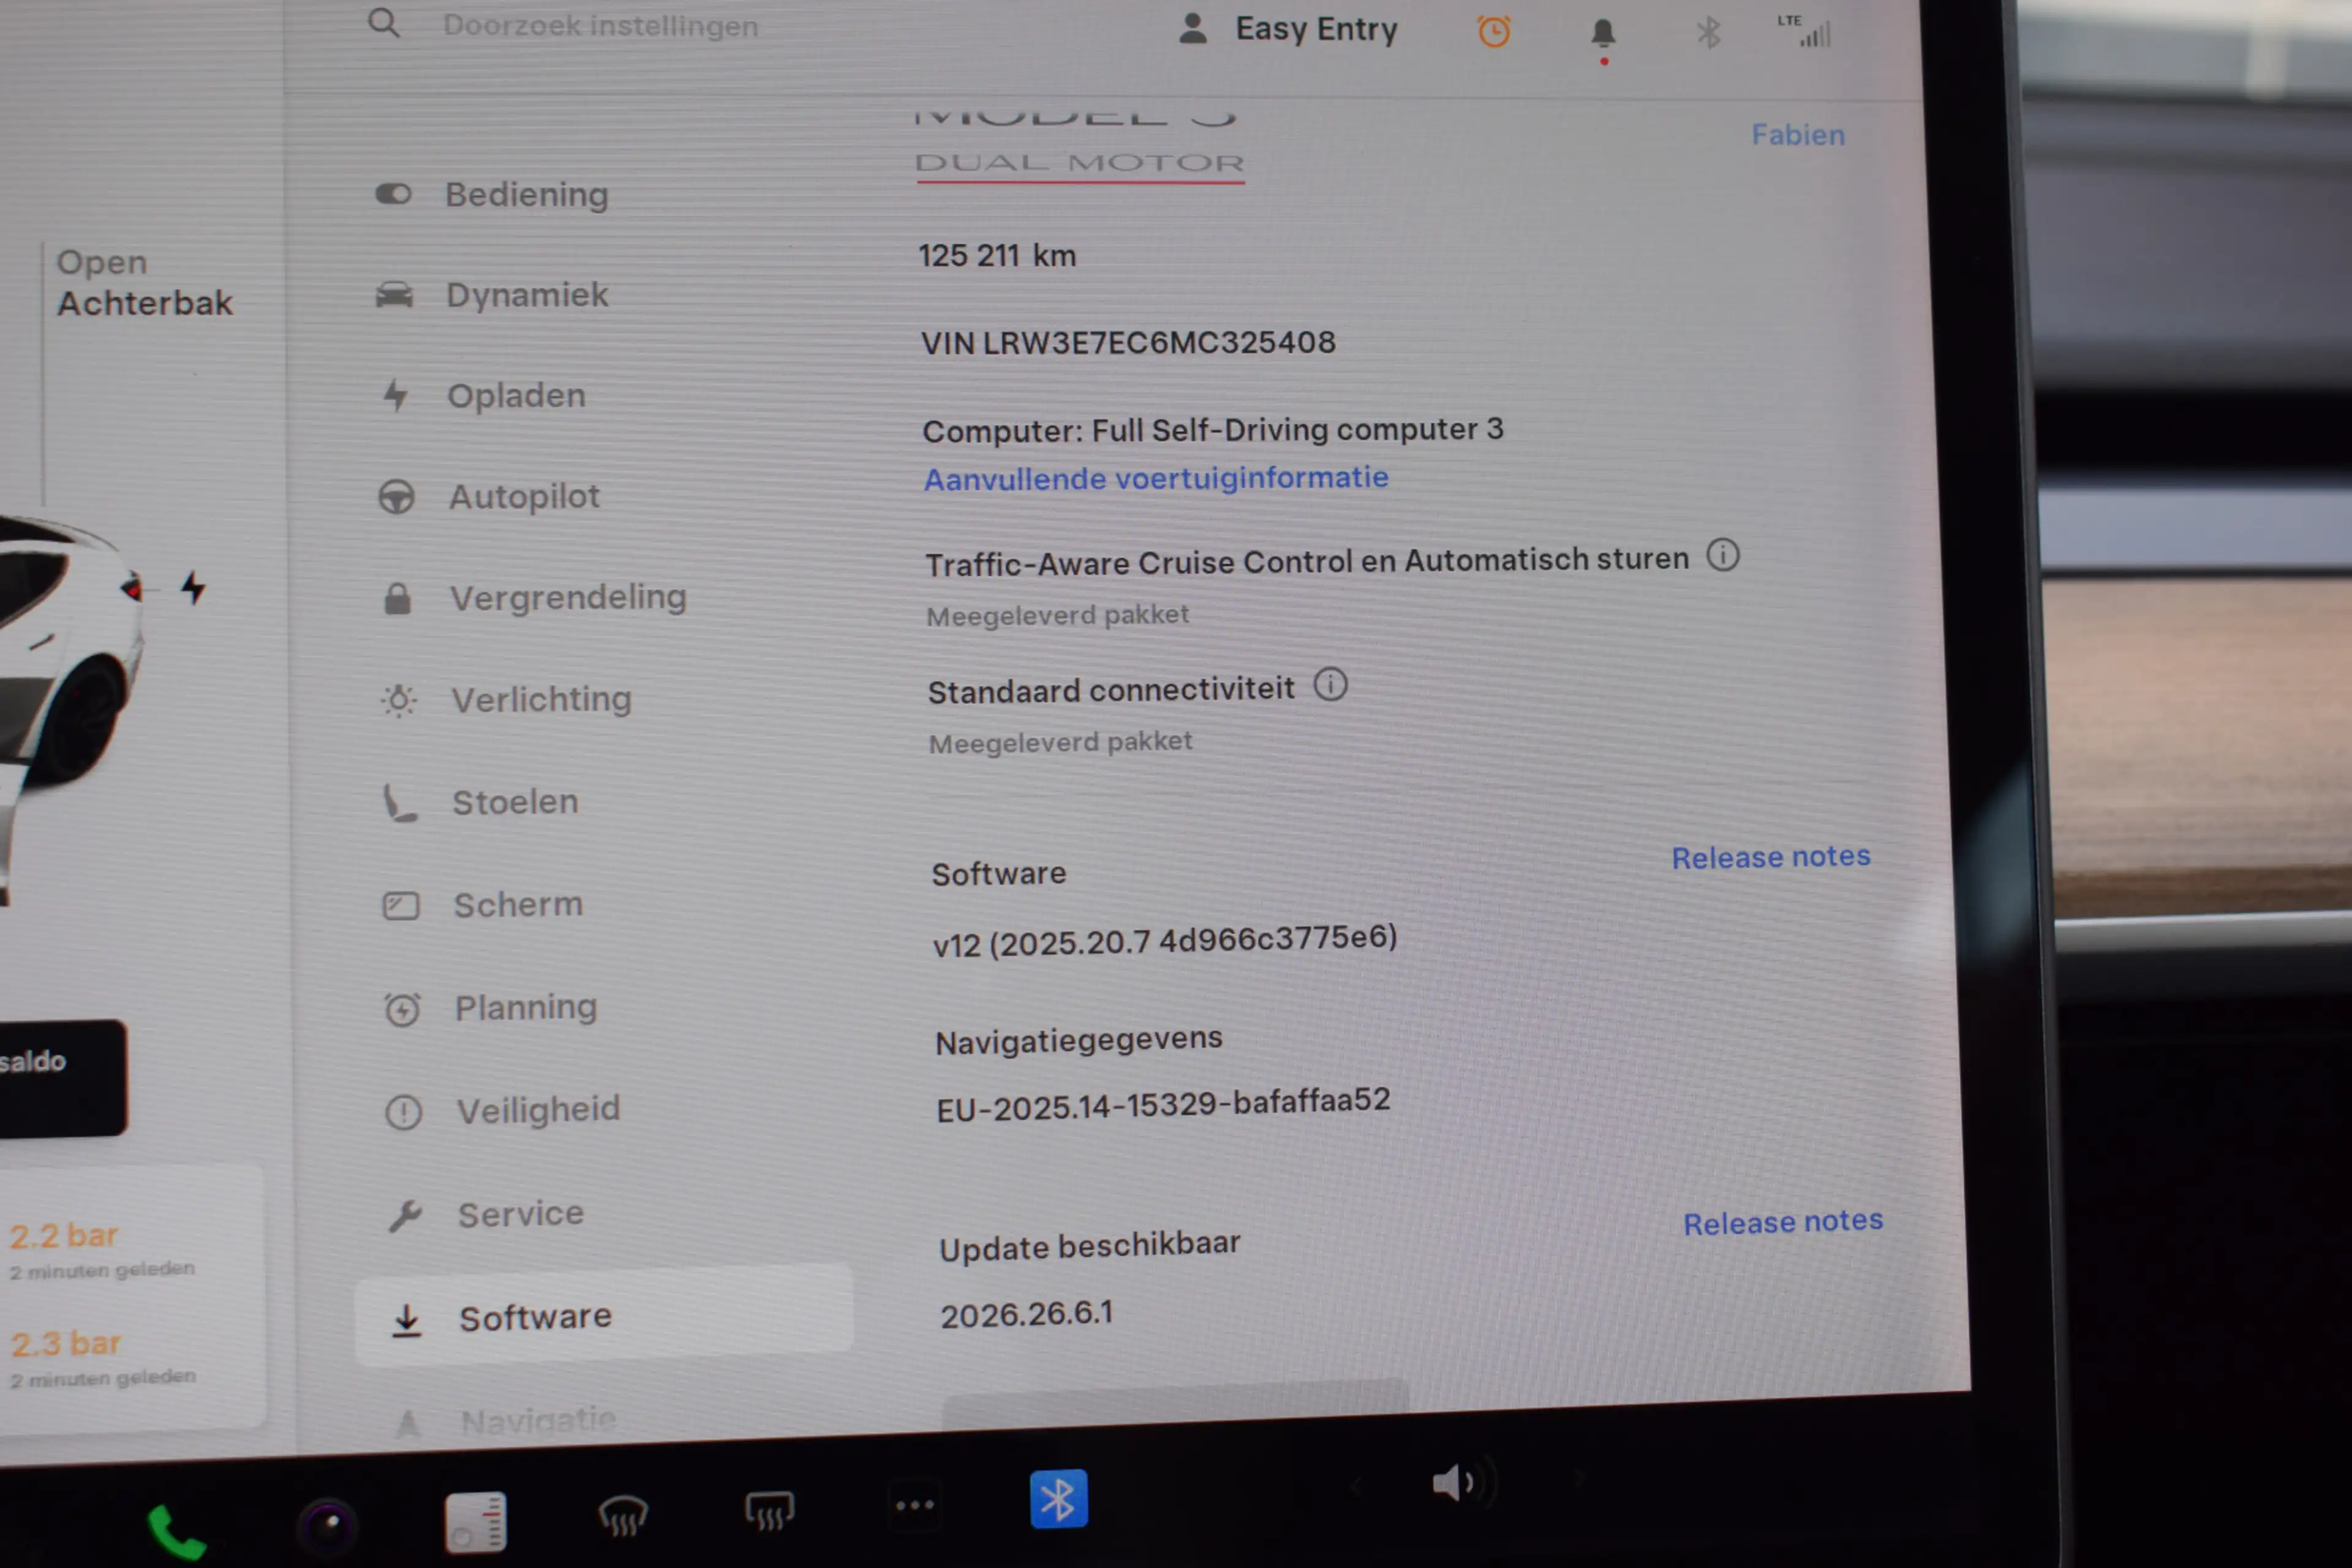This screenshot has width=2352, height=1568.
Task: Open the green phone app in dock
Action: coord(176,1532)
